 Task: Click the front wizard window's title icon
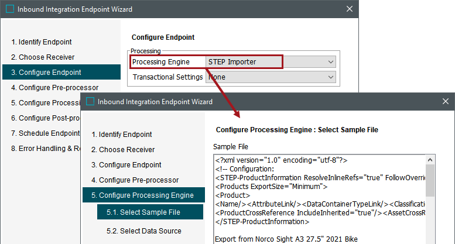(x=90, y=101)
